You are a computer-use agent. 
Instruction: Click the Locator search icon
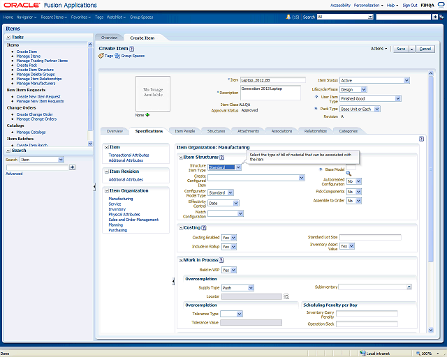pyautogui.click(x=286, y=296)
